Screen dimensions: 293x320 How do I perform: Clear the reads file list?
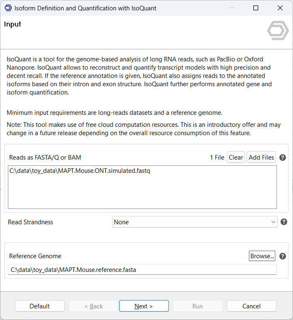(236, 158)
